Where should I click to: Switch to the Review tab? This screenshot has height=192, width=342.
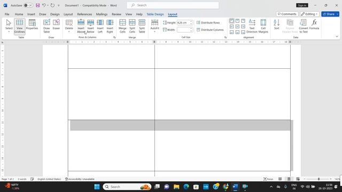[x=116, y=14]
